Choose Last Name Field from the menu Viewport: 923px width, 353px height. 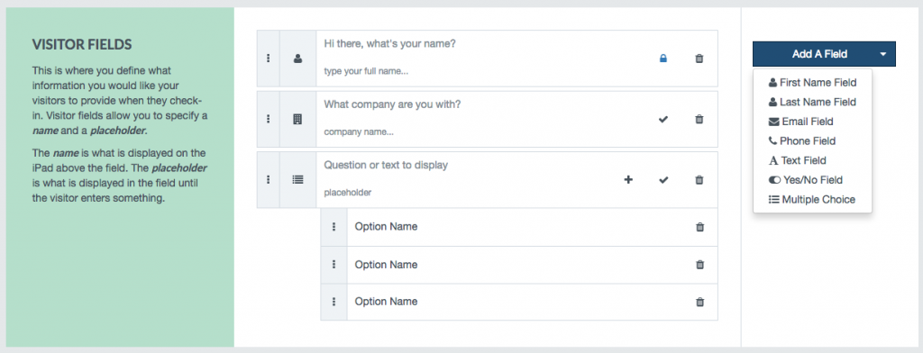(812, 103)
